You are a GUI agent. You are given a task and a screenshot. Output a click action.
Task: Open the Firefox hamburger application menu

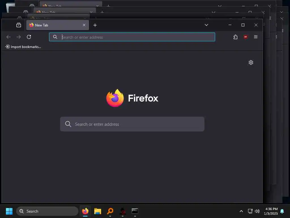click(256, 37)
